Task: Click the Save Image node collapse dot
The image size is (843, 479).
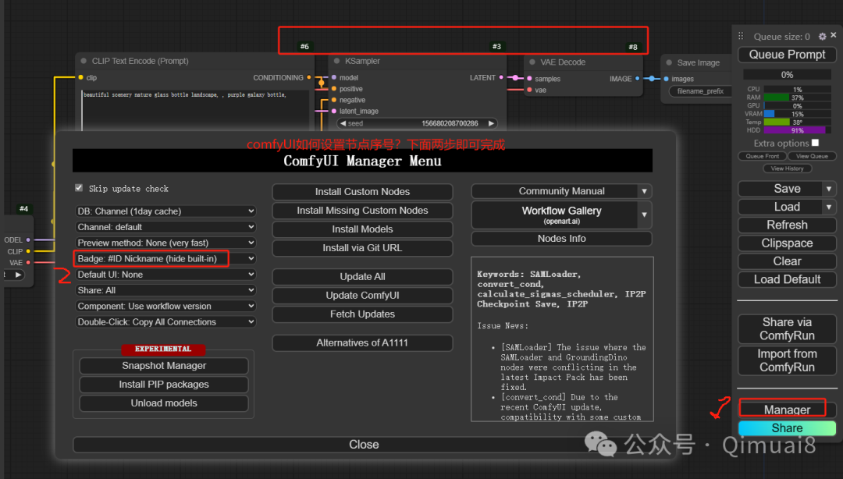Action: tap(669, 62)
